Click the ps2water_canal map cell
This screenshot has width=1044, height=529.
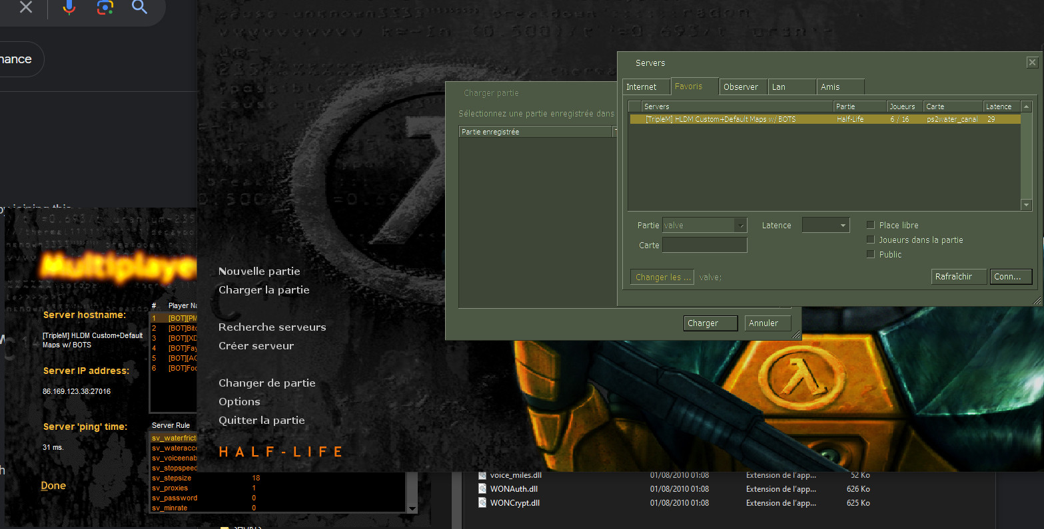pyautogui.click(x=952, y=119)
